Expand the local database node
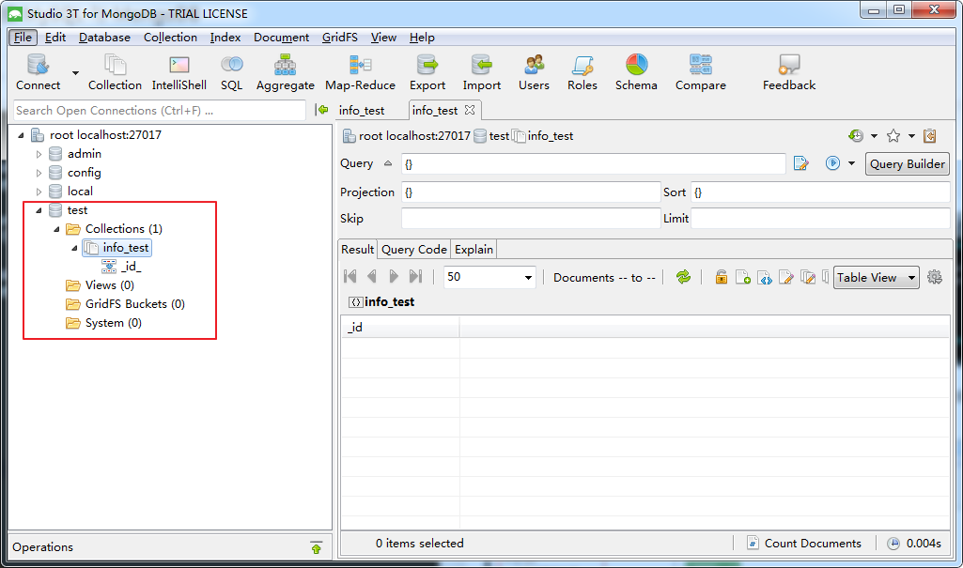The image size is (963, 568). (39, 192)
